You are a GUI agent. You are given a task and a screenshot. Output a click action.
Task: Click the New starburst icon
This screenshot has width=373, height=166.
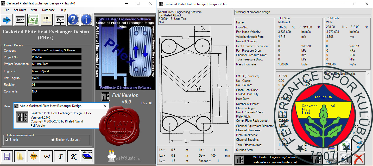click(x=34, y=156)
